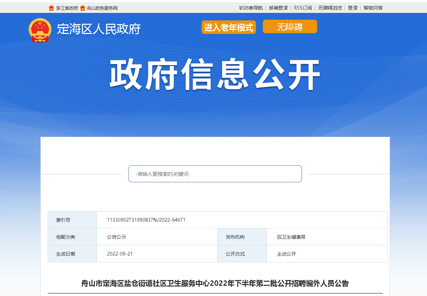This screenshot has width=427, height=296.
Task: Click the recruitment announcement title heading
Action: point(215,283)
